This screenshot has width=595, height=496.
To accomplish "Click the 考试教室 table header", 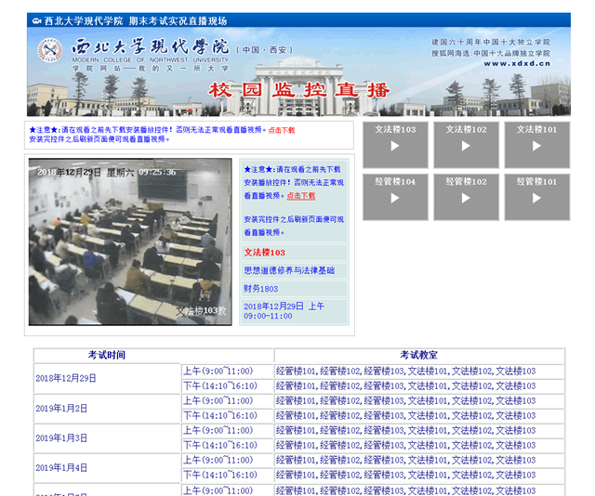I will coord(419,355).
